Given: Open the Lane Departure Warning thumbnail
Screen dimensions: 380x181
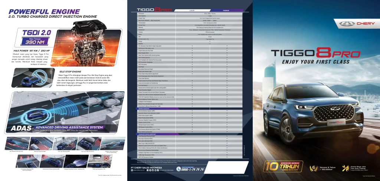Looking at the screenshot, I should 18,144.
